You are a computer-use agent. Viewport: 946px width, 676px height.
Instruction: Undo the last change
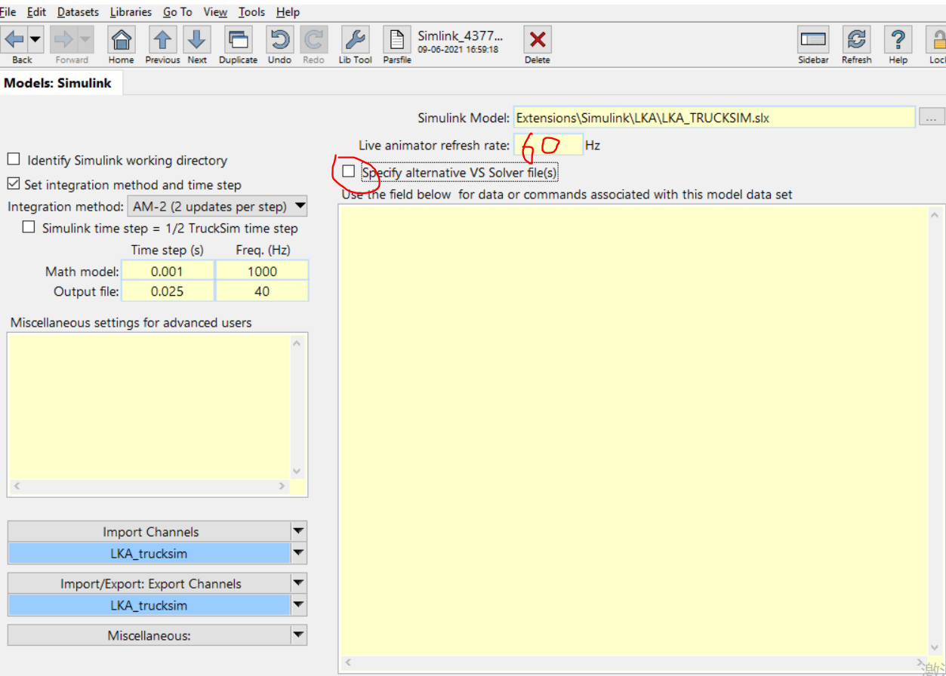pyautogui.click(x=279, y=39)
